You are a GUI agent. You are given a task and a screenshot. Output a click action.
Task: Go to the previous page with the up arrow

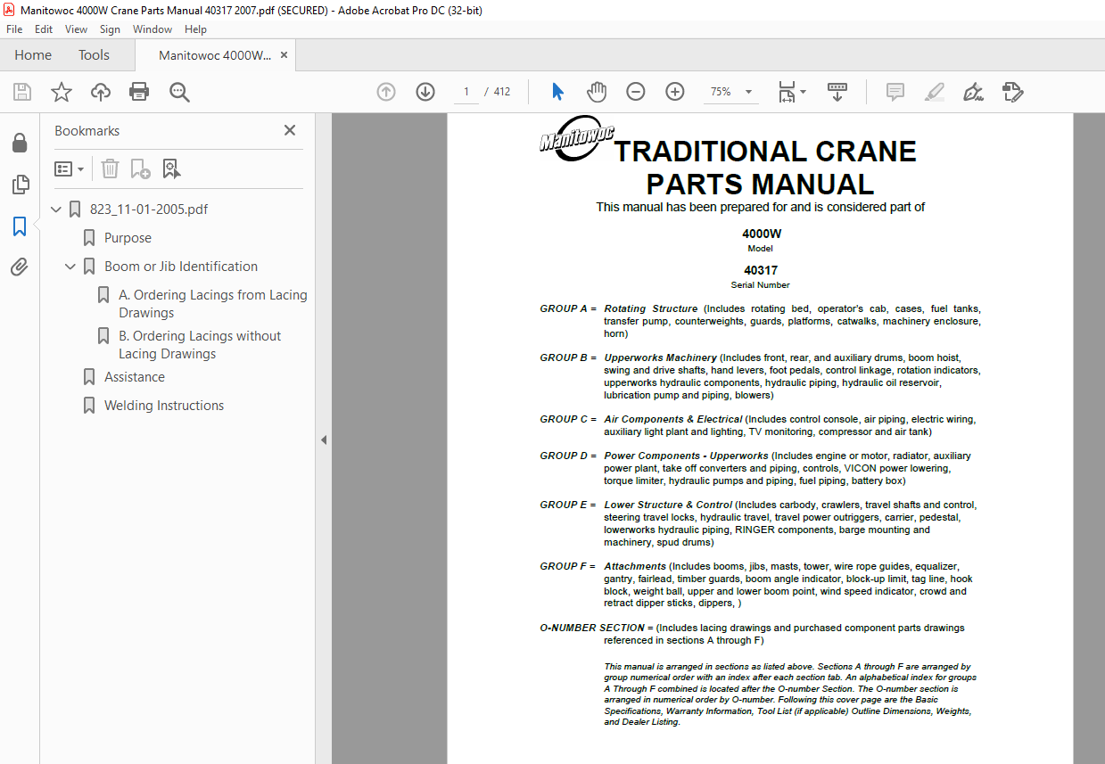tap(386, 92)
